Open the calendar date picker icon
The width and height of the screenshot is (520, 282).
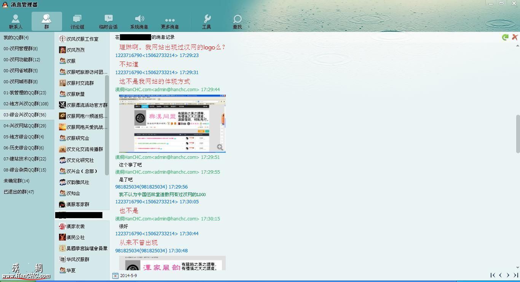[115, 276]
